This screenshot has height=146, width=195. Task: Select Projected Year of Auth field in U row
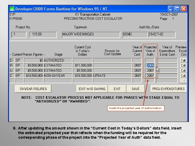coord(150,71)
